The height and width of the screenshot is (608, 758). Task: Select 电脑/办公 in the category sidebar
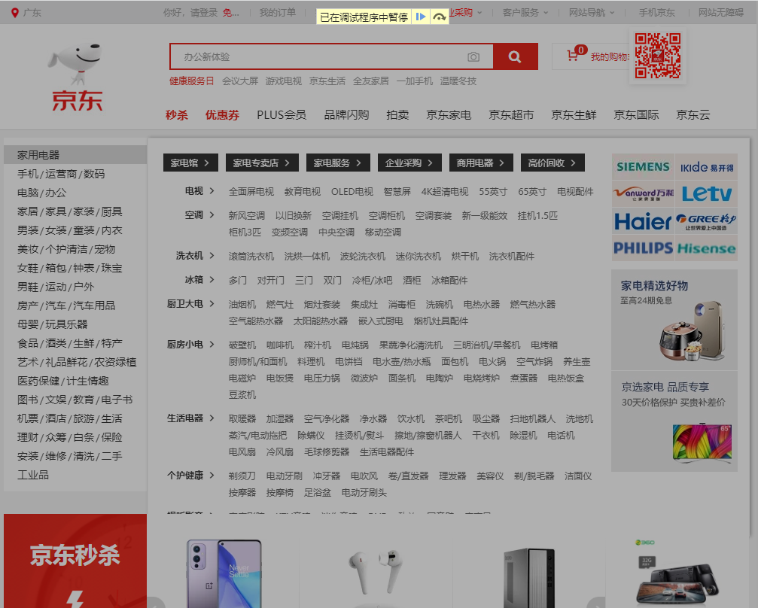click(42, 193)
